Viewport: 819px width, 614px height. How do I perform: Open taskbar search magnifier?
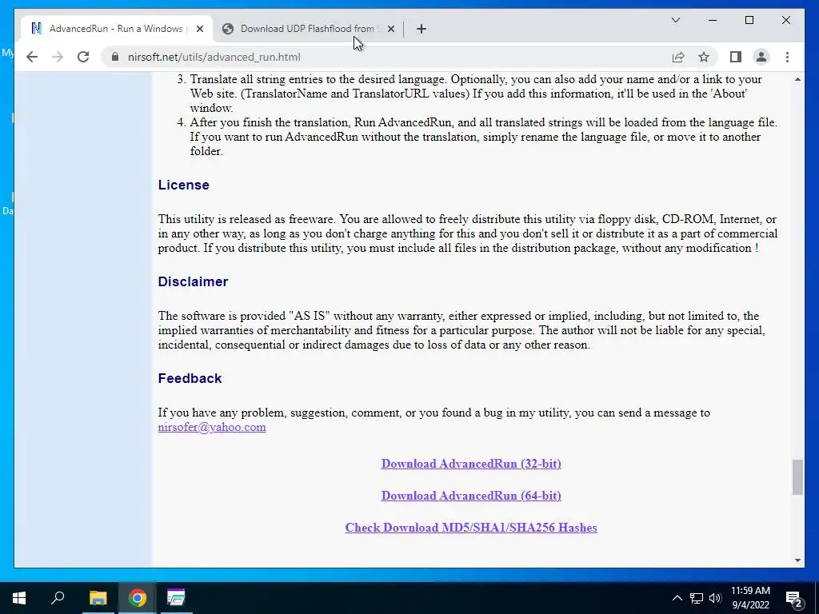coord(58,598)
